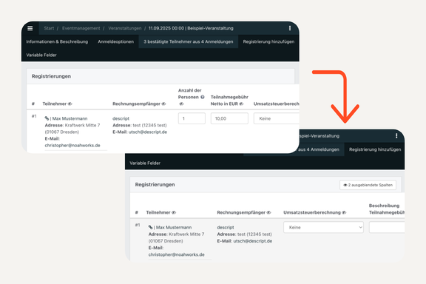Hide Teilnehmer column in upper window
426x284 pixels.
pyautogui.click(x=70, y=104)
